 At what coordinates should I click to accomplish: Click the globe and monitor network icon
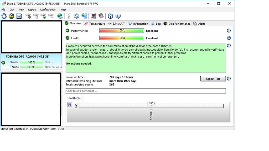click(84, 16)
